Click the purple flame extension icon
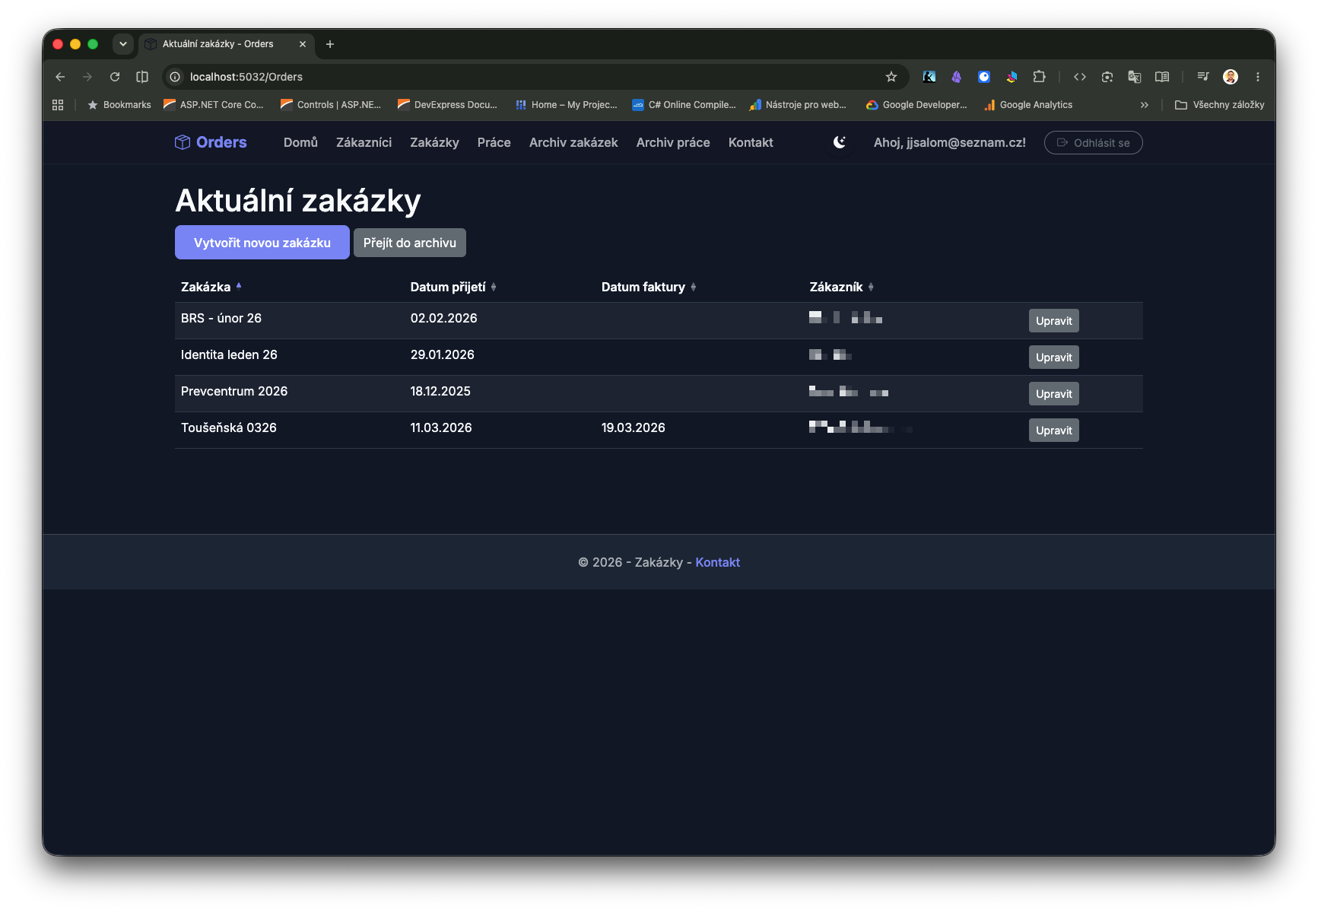 [x=957, y=77]
